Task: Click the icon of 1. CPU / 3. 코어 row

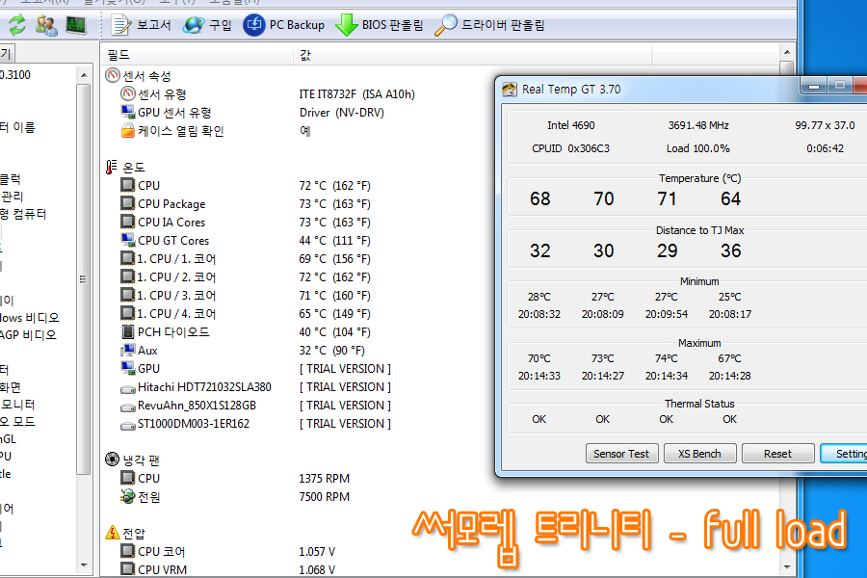Action: [128, 295]
